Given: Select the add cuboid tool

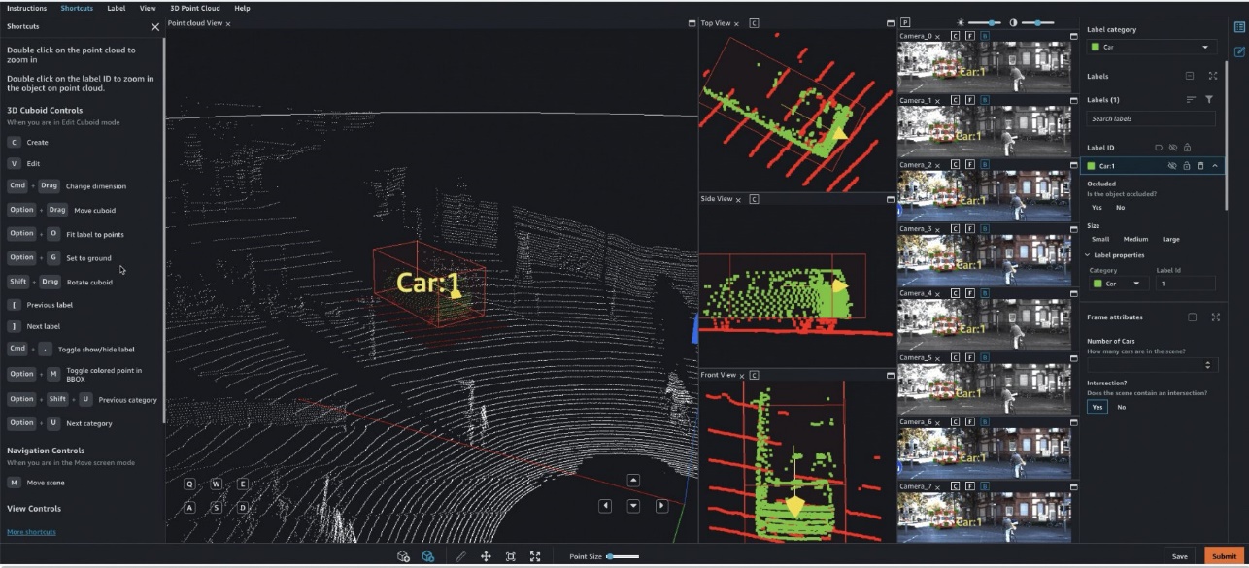Looking at the screenshot, I should tap(403, 556).
